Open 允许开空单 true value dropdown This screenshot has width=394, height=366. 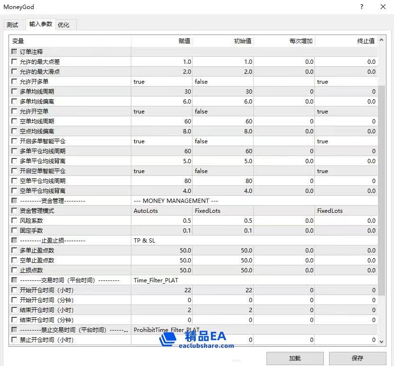click(x=161, y=111)
